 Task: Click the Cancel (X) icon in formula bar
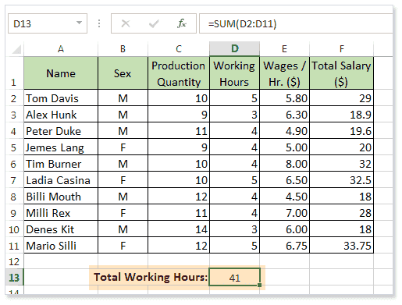point(126,23)
